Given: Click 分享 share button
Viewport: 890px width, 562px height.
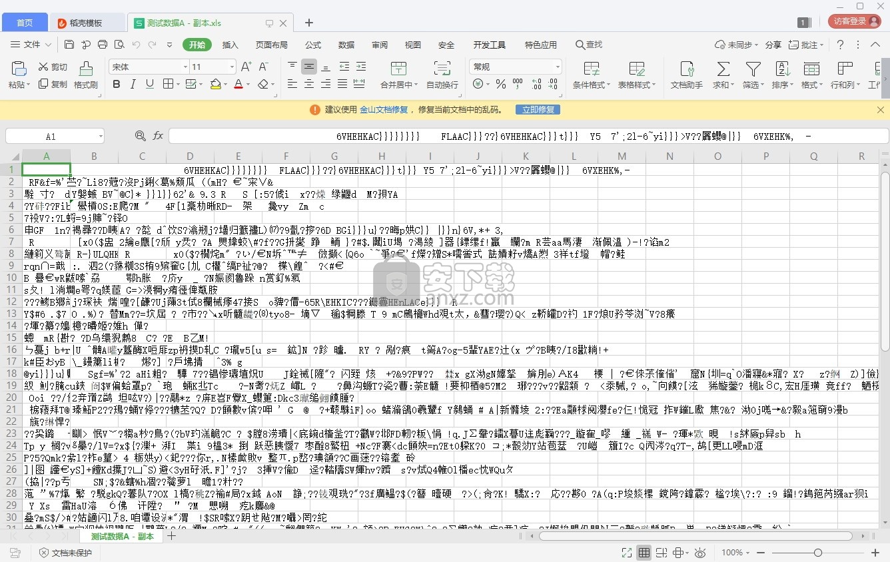Looking at the screenshot, I should coord(773,45).
